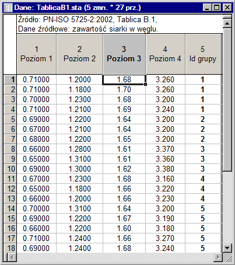Viewport: 235px width, 265px height.
Task: Click the vertical scrollbar up arrow
Action: click(227, 23)
